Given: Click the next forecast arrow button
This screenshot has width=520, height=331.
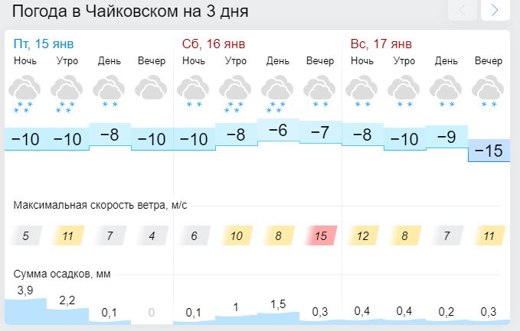Looking at the screenshot, I should click(495, 10).
